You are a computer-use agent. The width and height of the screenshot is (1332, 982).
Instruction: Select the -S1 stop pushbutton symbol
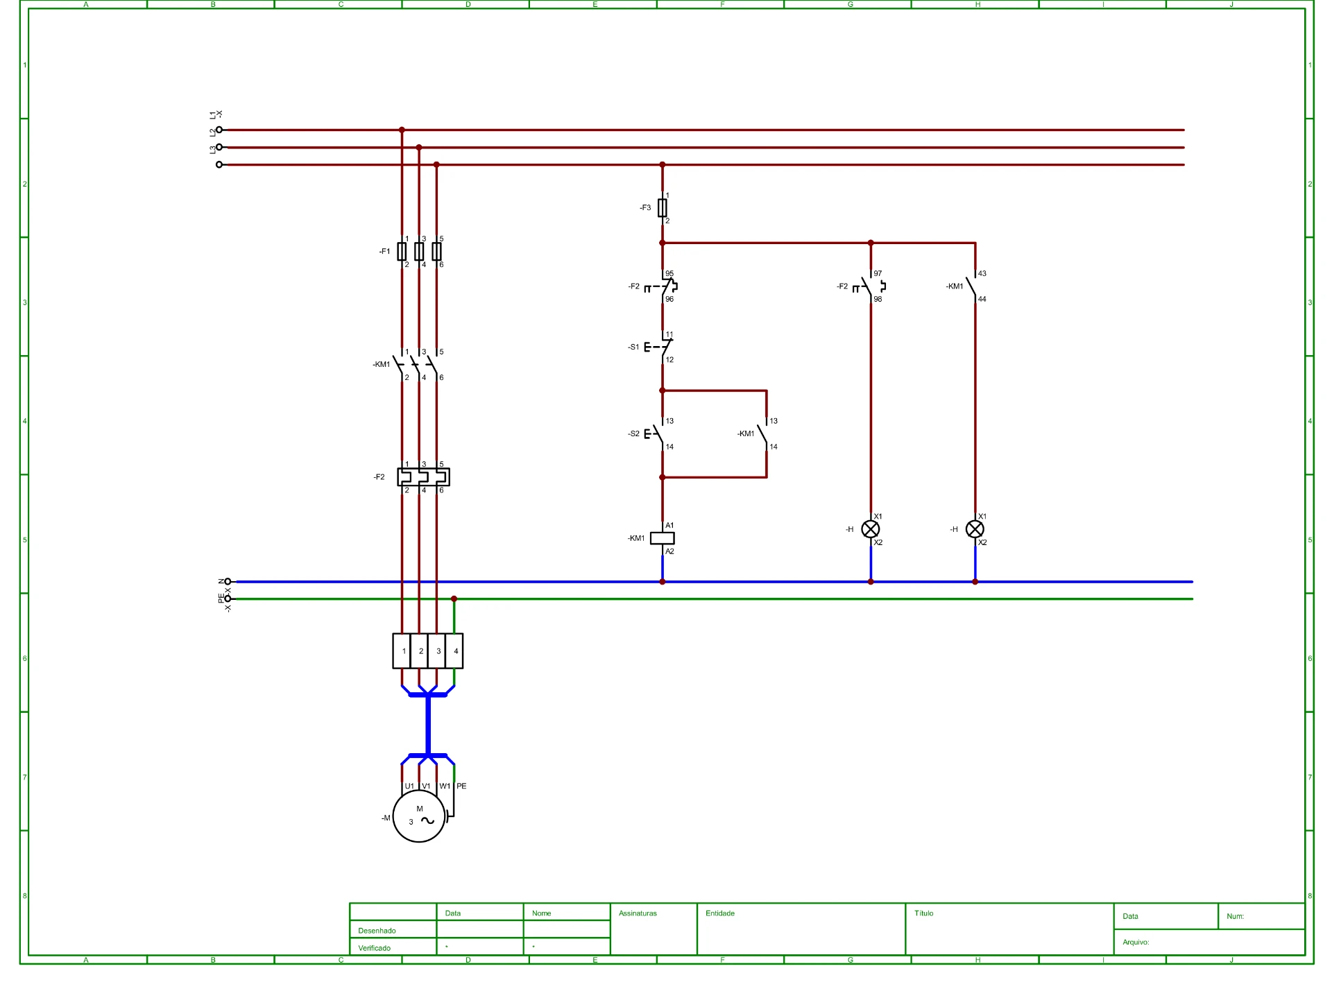(659, 347)
